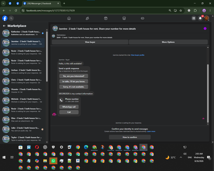Close the Messenger | Facebook tab

[x=58, y=3]
